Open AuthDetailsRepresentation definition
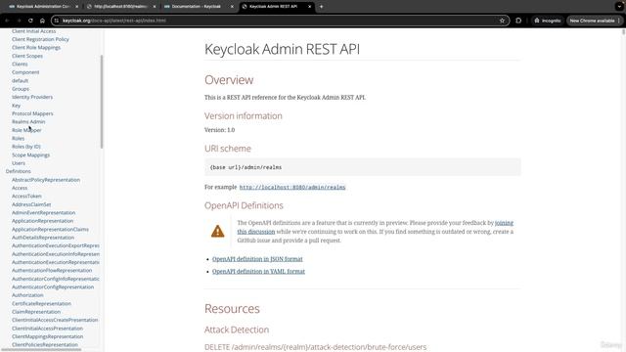This screenshot has height=352, width=626. click(x=43, y=238)
